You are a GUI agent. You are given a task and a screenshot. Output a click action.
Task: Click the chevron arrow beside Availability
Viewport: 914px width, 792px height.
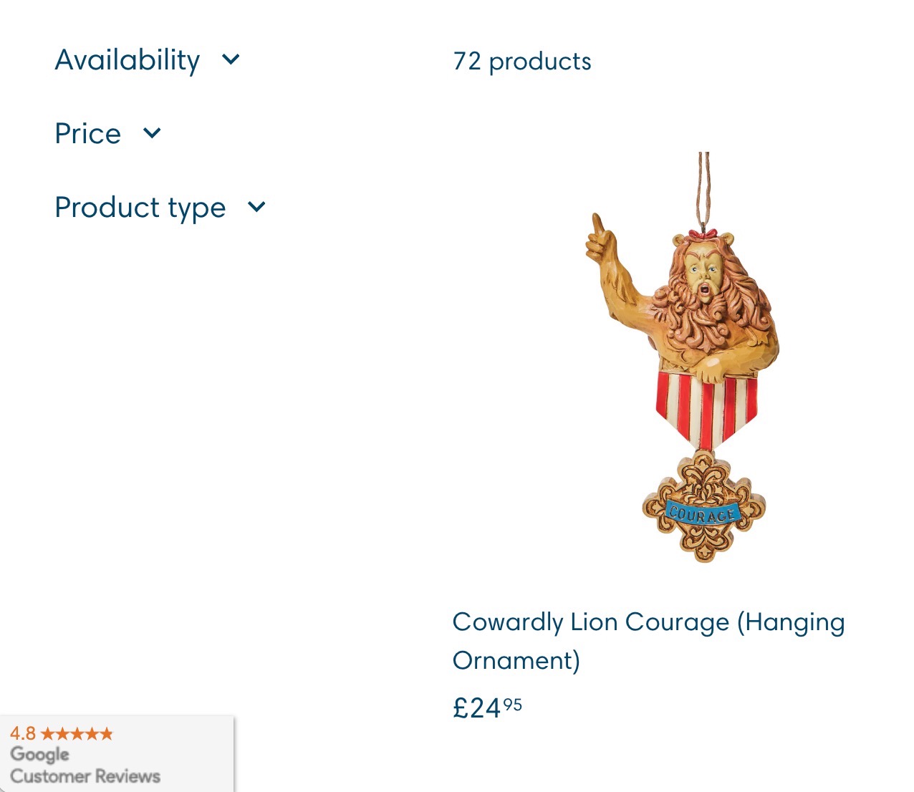pyautogui.click(x=231, y=59)
